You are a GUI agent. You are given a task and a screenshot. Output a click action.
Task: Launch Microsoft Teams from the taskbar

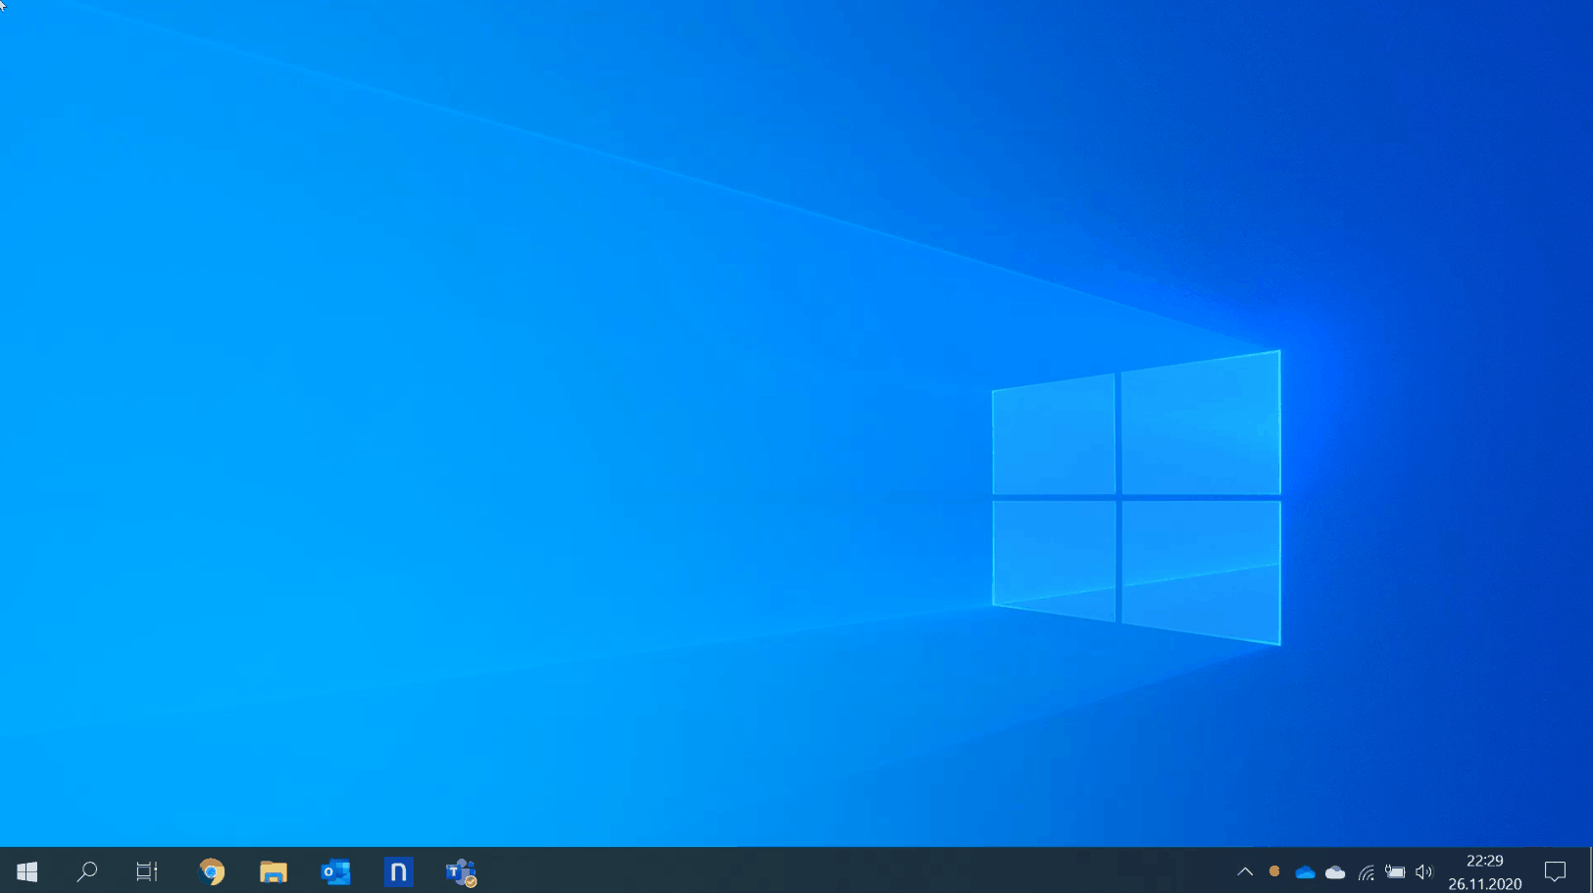coord(461,871)
